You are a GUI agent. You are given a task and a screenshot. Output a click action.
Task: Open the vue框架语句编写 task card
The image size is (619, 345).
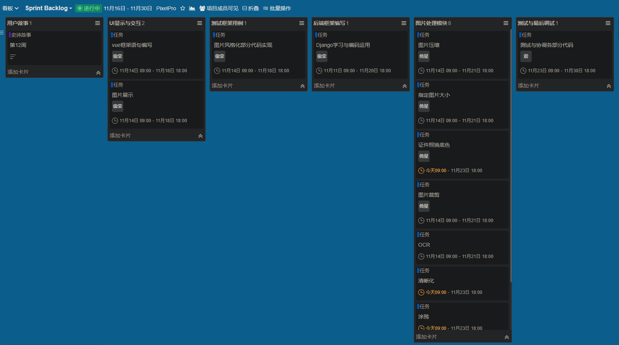pyautogui.click(x=157, y=55)
